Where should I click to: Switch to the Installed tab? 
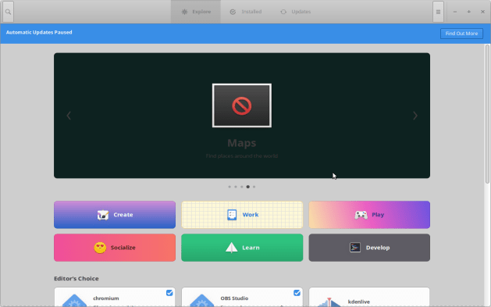point(245,12)
